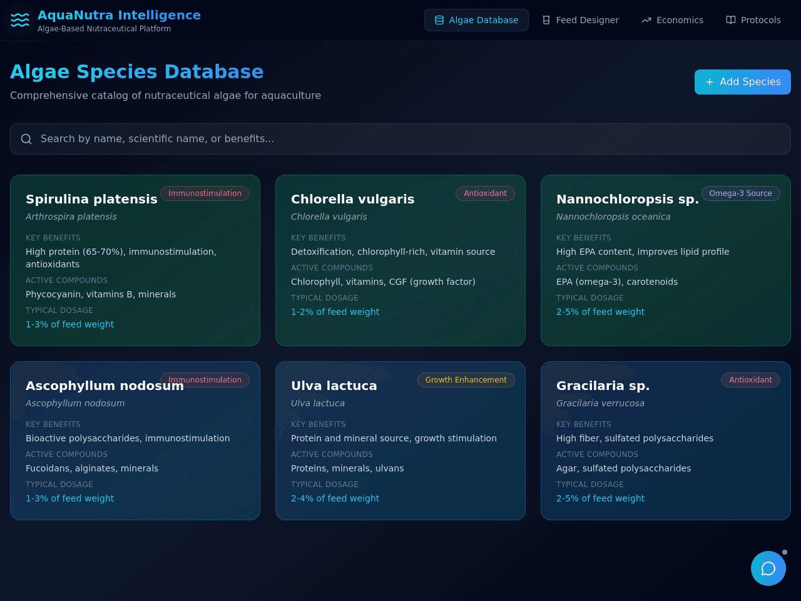
Task: Click Immunostimulation tag on Spirulina card
Action: (x=205, y=193)
